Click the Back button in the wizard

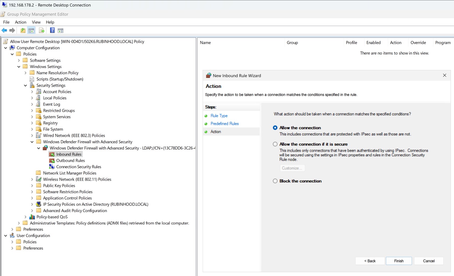click(x=370, y=261)
